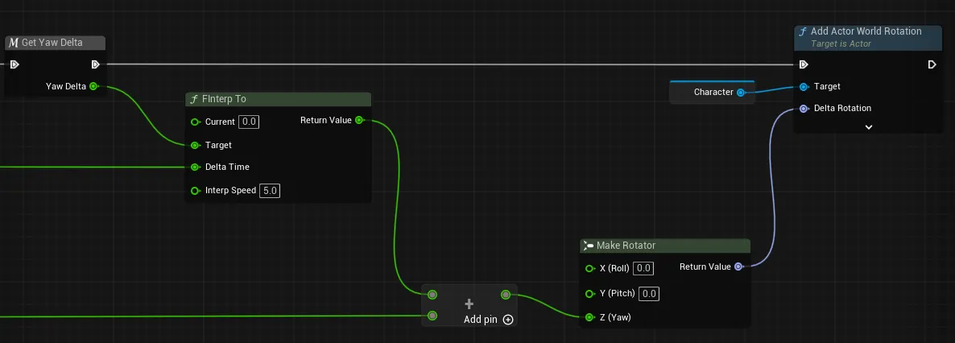Select the FInterp To node title
Viewport: 955px width, 343px height.
[x=225, y=99]
